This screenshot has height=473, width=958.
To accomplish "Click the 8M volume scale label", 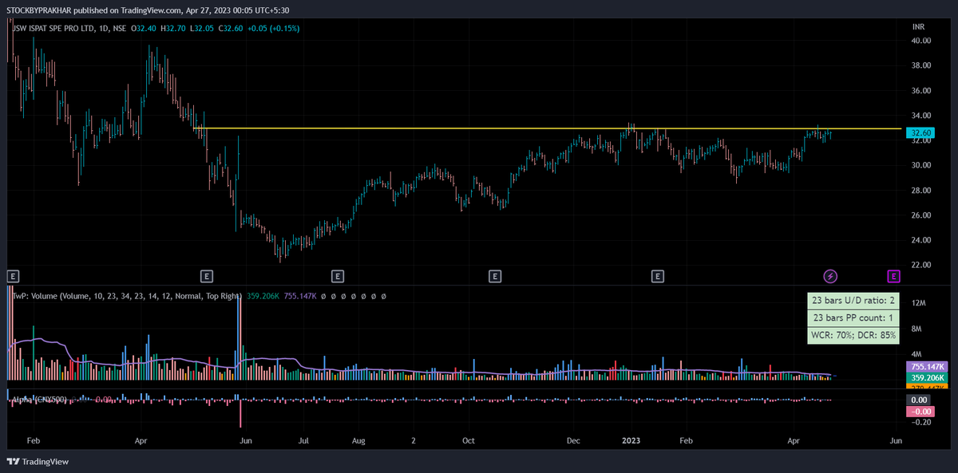I will [x=916, y=329].
